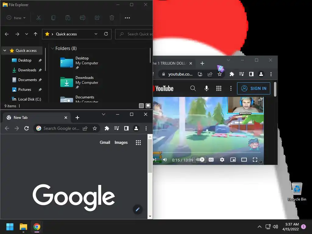Select the Downloads folder tile
This screenshot has width=312, height=234.
tap(79, 82)
